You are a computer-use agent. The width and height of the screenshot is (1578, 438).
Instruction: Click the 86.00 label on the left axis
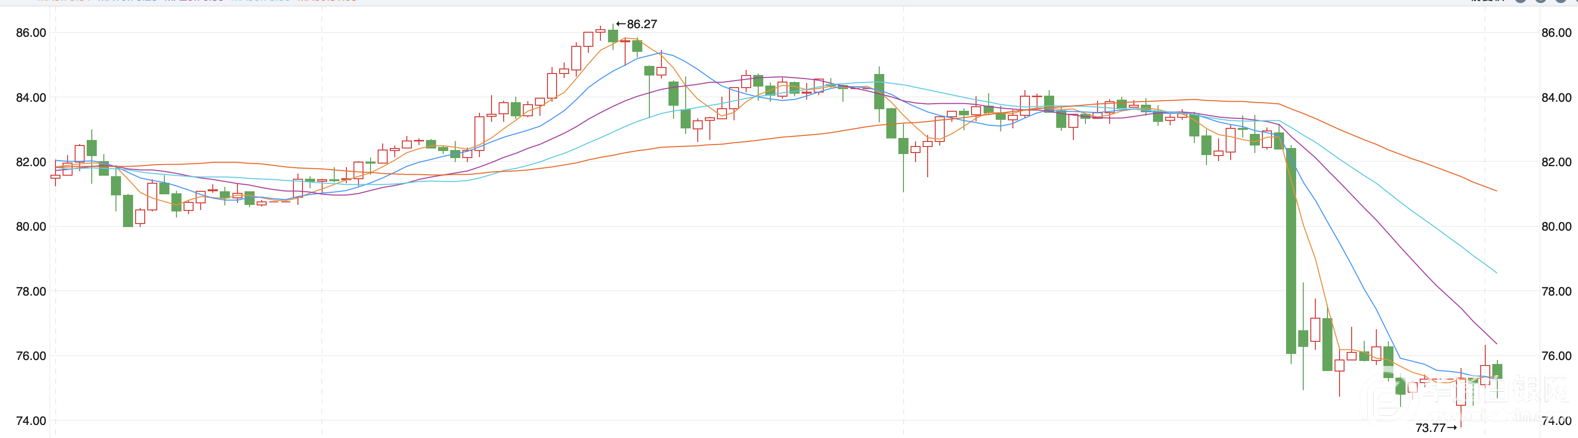[x=31, y=33]
